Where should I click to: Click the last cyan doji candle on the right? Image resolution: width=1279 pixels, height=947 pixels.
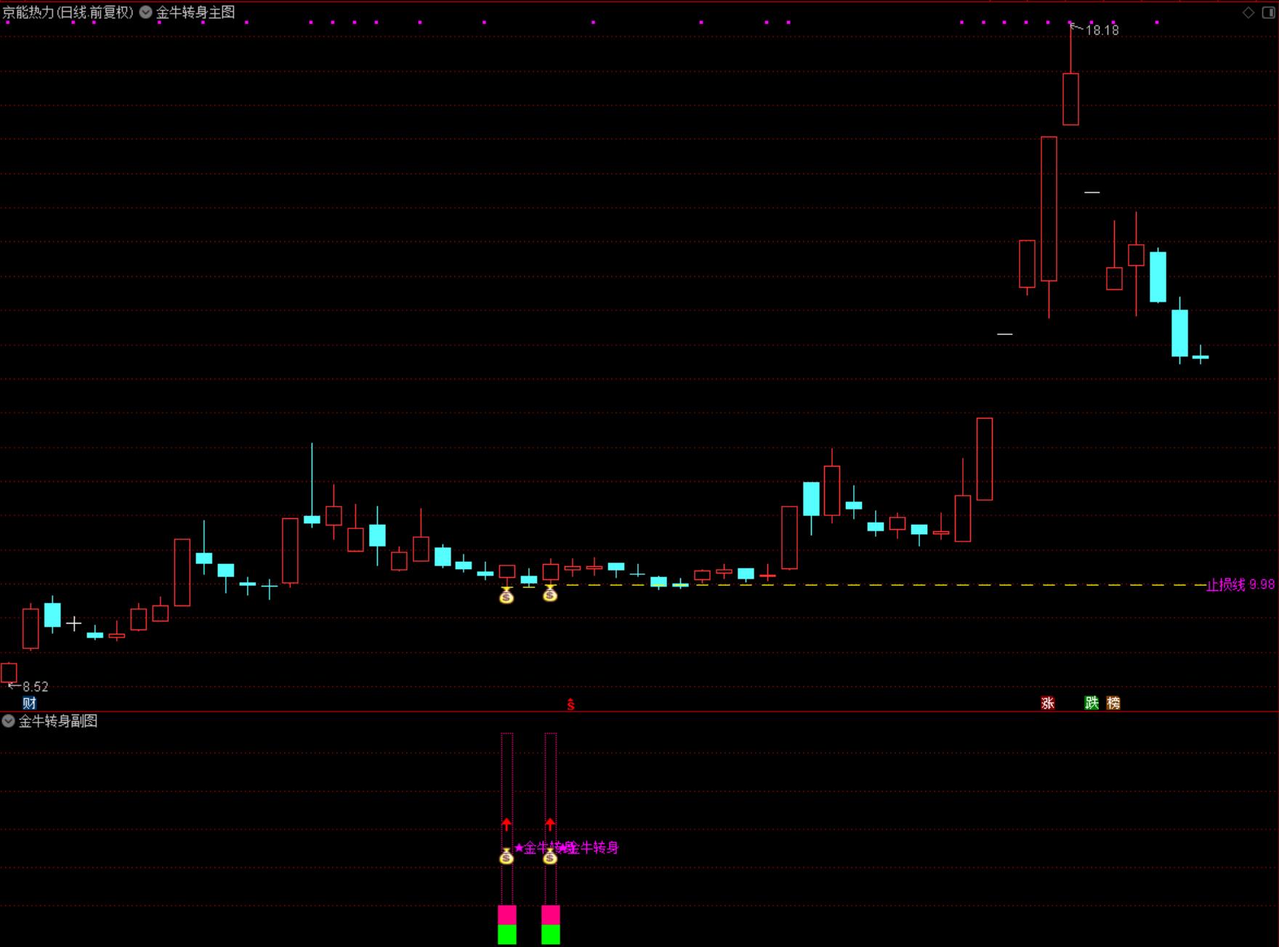click(1201, 356)
